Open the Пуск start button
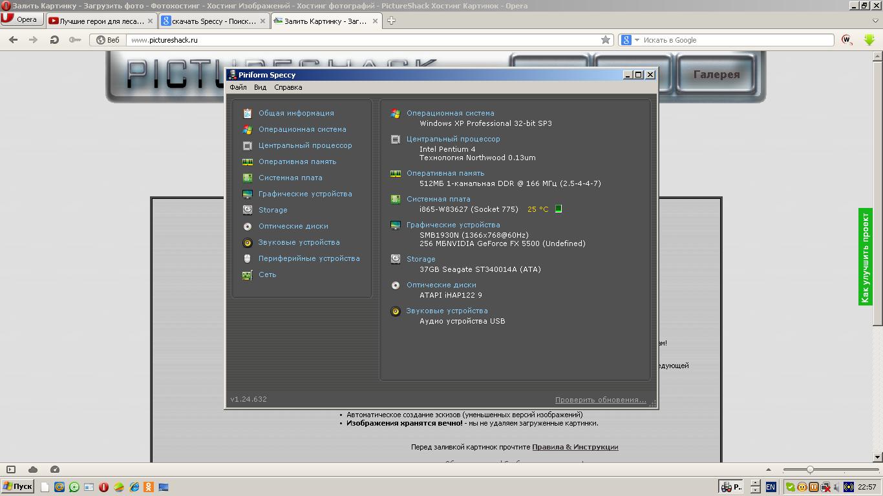The height and width of the screenshot is (496, 883). (x=17, y=487)
